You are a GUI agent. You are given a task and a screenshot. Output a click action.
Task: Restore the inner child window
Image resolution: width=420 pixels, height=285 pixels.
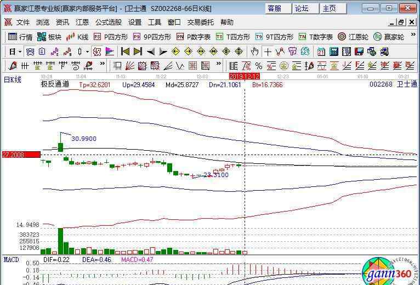401,22
